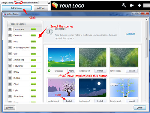Select the Bubble scenes category
The image size is (150, 113).
tap(25, 78)
